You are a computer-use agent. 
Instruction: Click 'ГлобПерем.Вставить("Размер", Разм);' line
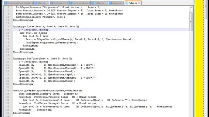pyautogui.click(x=40, y=17)
